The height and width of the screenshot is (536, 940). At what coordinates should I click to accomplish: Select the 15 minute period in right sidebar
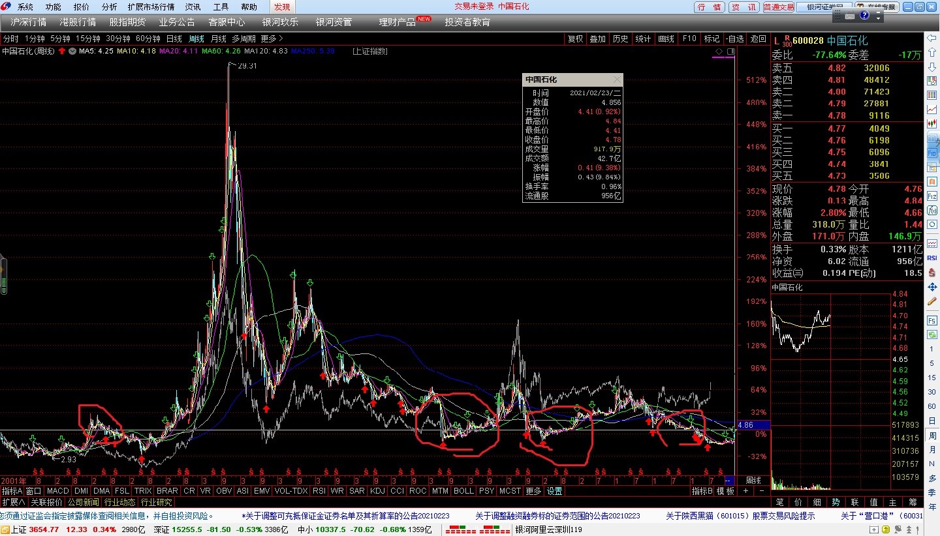(932, 378)
